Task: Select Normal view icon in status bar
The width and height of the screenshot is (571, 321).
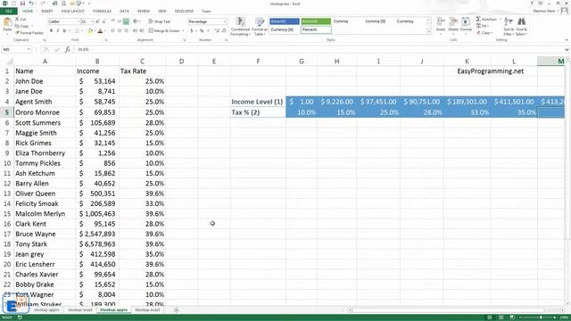Action: (x=490, y=317)
